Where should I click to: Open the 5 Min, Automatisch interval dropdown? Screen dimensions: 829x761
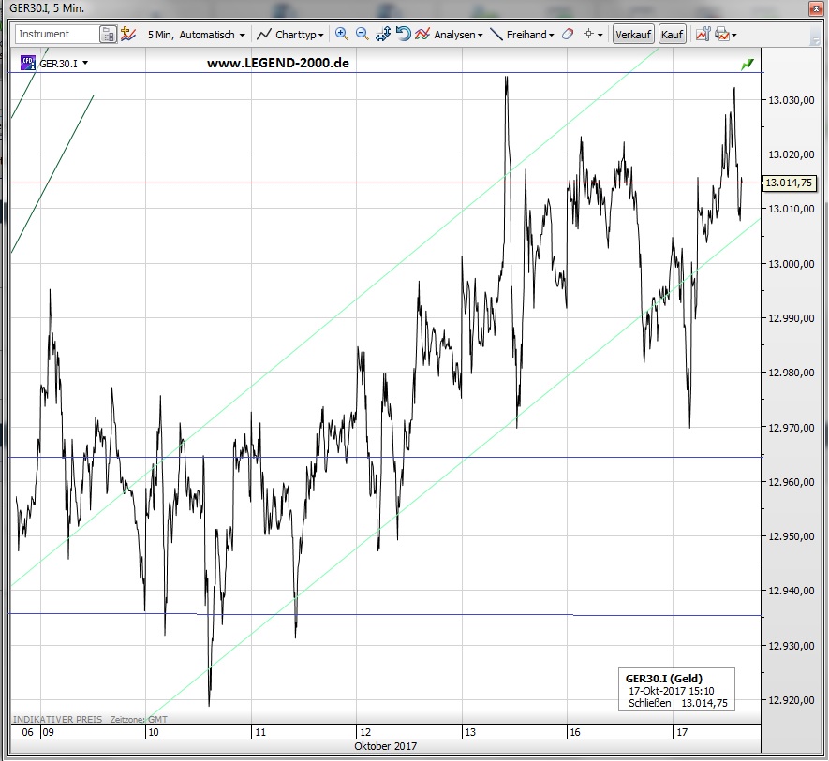pos(196,35)
